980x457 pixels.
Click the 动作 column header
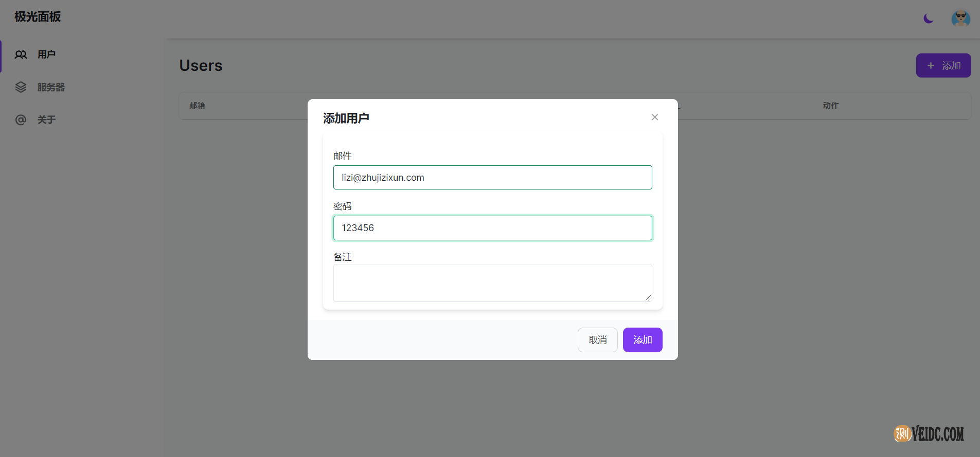pyautogui.click(x=830, y=106)
